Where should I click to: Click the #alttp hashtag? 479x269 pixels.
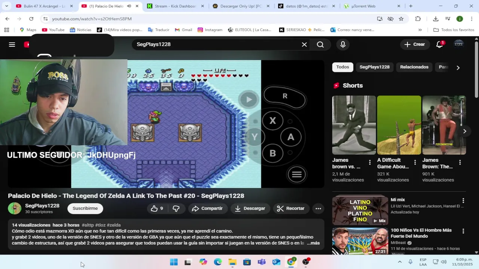click(x=88, y=225)
